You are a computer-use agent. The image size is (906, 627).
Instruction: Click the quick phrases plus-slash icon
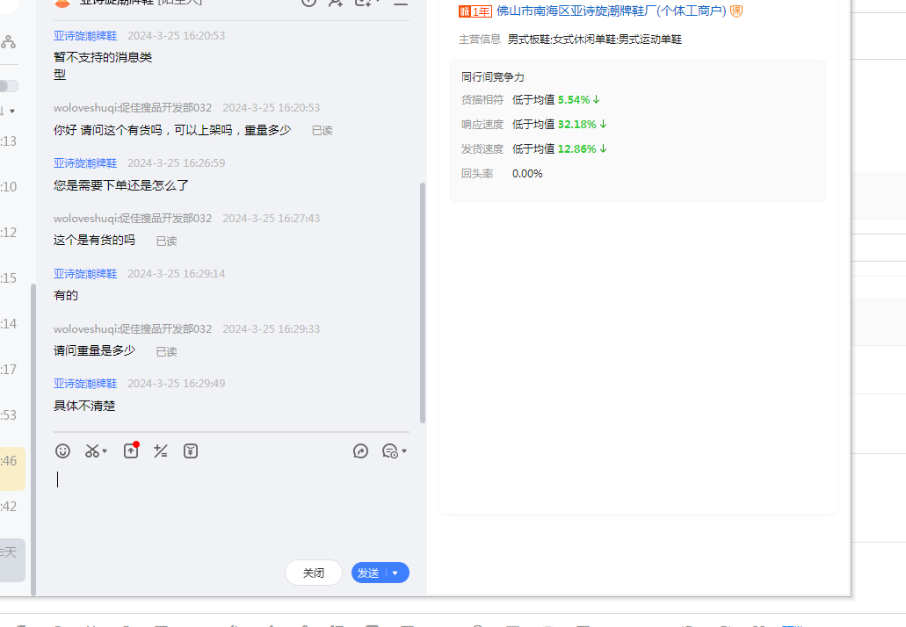[160, 451]
